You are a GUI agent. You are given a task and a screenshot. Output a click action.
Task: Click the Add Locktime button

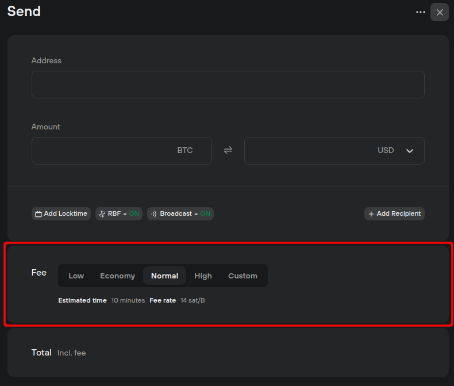pyautogui.click(x=61, y=213)
